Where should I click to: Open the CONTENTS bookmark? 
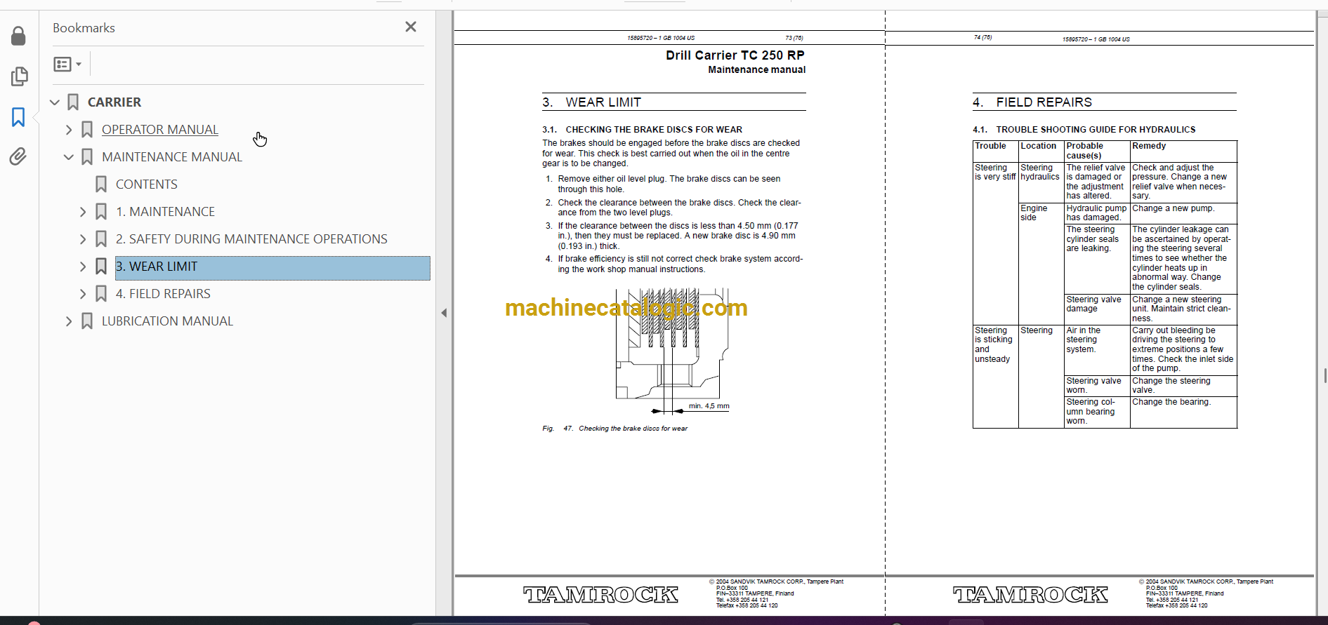pyautogui.click(x=147, y=184)
